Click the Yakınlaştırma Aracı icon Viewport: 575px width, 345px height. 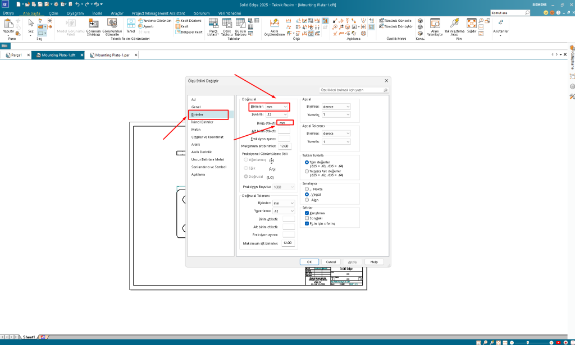click(455, 25)
